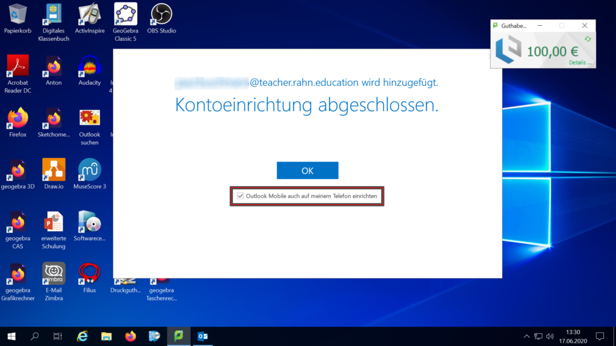Open the network status tray icon
The height and width of the screenshot is (346, 616).
coord(538,336)
